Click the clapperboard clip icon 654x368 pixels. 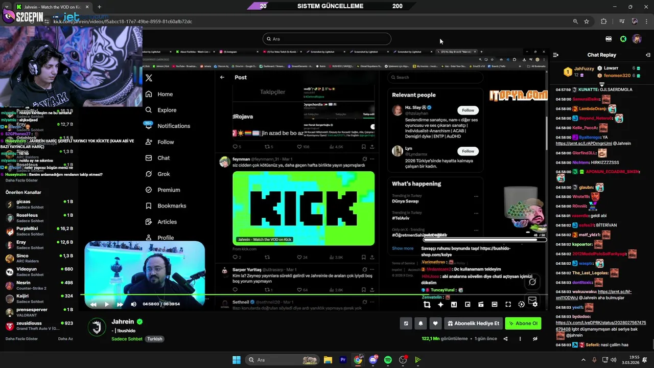(x=481, y=305)
